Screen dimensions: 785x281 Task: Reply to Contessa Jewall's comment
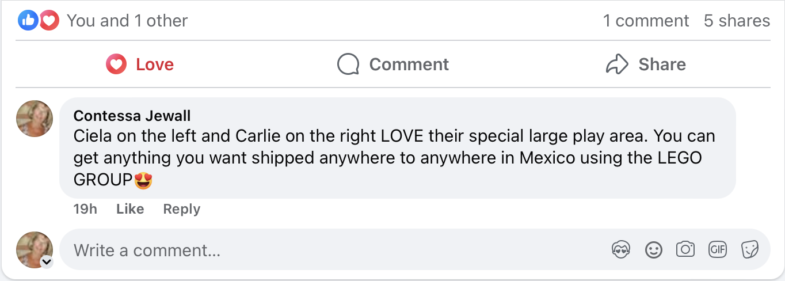point(181,209)
